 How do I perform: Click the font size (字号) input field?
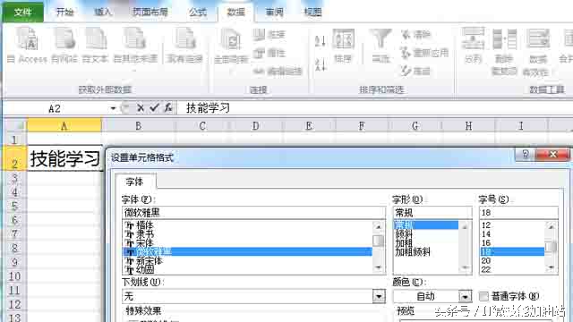(518, 213)
